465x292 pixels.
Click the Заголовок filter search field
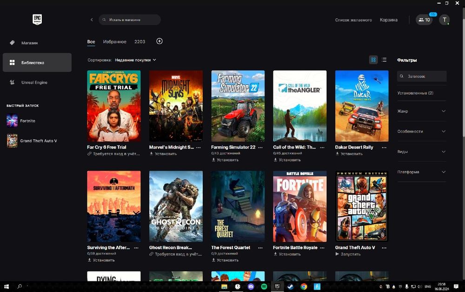click(x=422, y=76)
